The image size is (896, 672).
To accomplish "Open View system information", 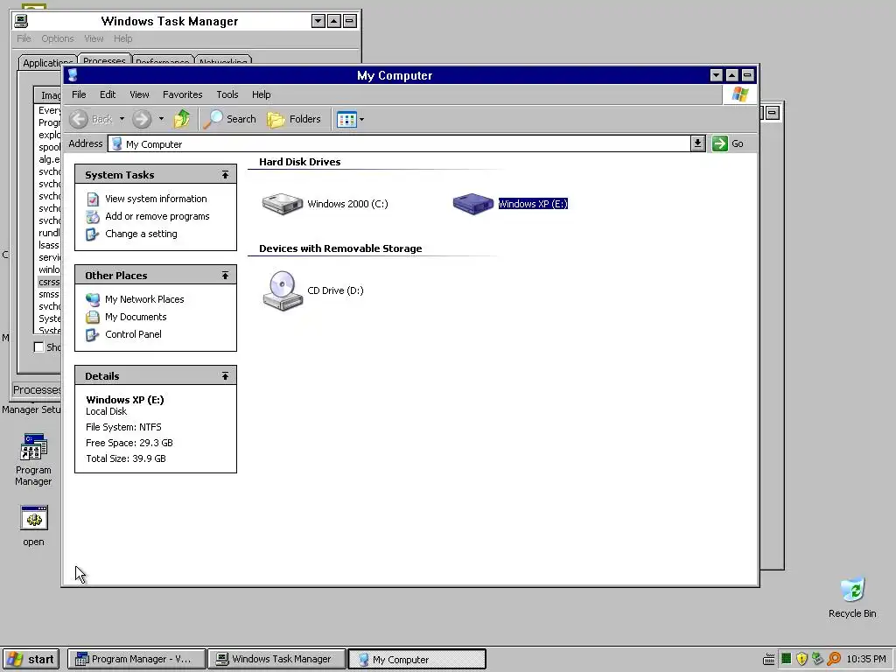I will (156, 199).
